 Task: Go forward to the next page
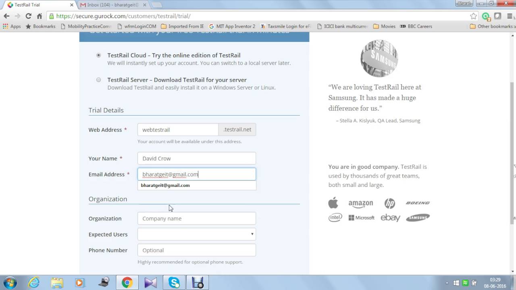[17, 16]
